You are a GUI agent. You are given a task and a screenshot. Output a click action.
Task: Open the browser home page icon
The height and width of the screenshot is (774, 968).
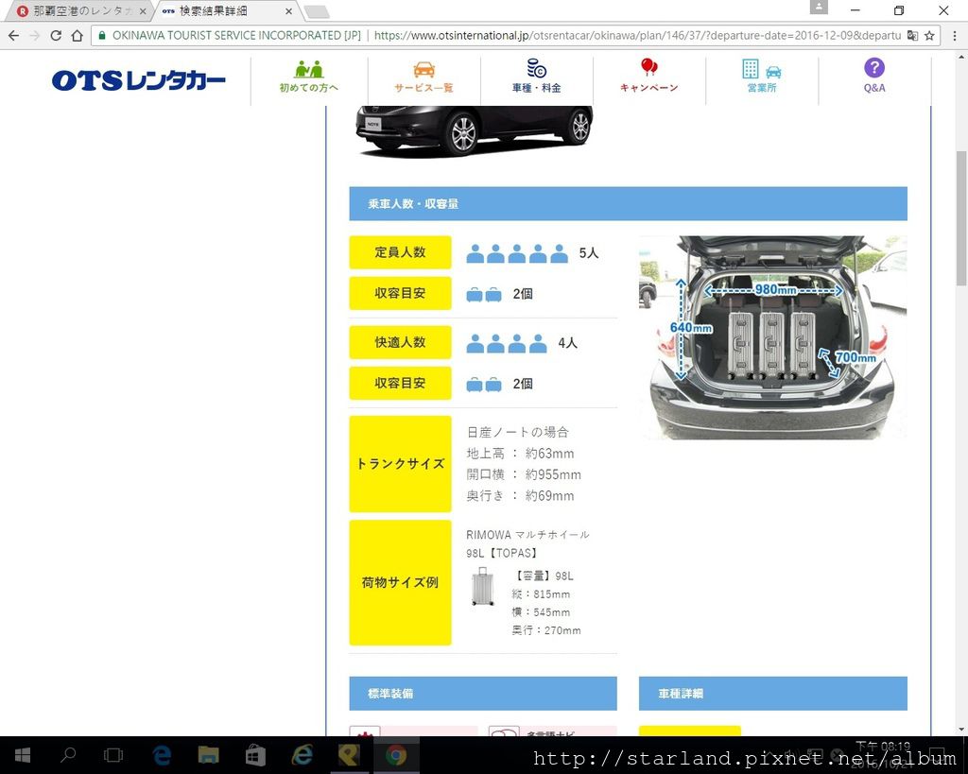78,36
